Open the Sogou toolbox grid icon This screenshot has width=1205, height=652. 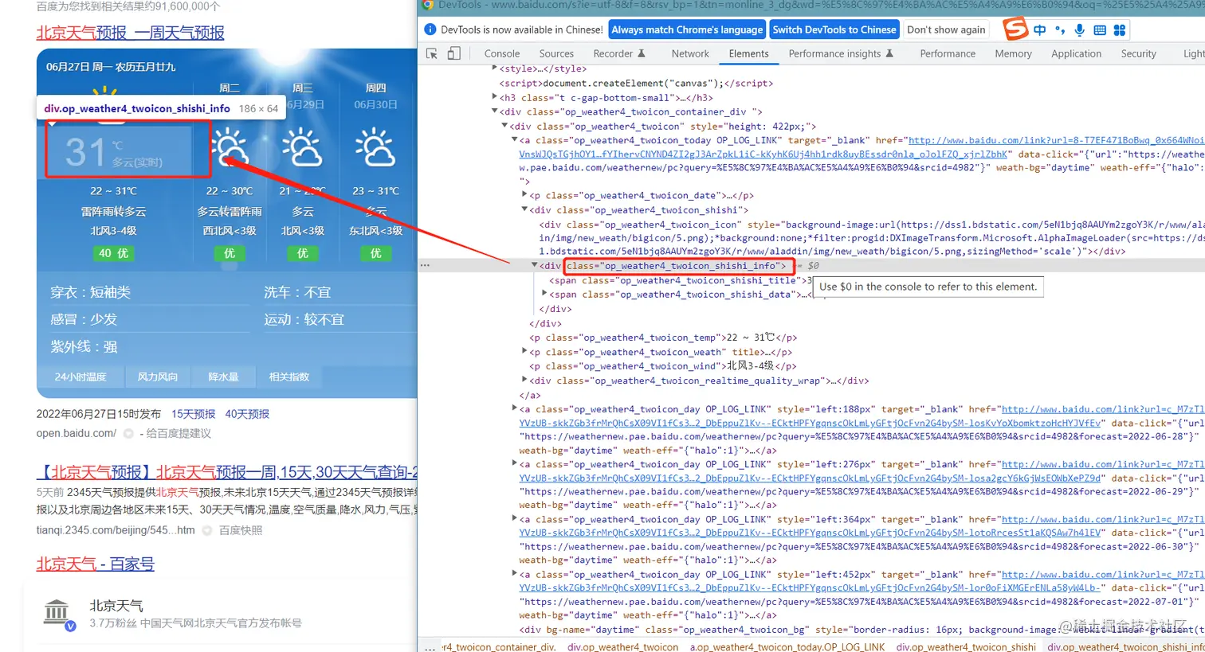[x=1120, y=30]
